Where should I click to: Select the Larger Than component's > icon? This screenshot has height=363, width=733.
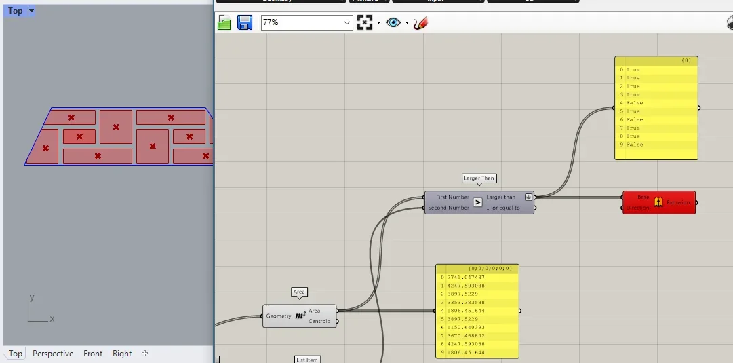coord(477,203)
